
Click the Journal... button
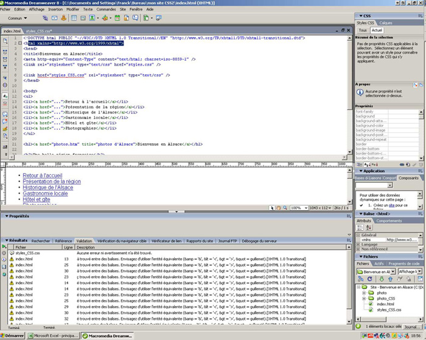coord(412,327)
